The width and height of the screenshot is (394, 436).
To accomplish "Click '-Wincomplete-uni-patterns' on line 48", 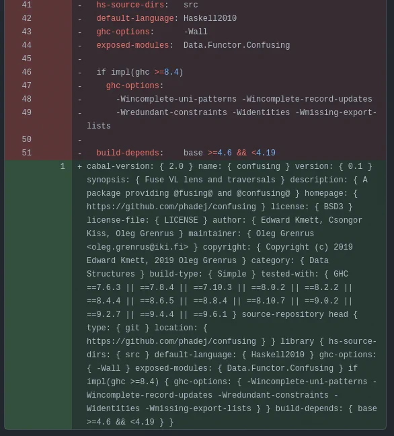I will (x=176, y=99).
